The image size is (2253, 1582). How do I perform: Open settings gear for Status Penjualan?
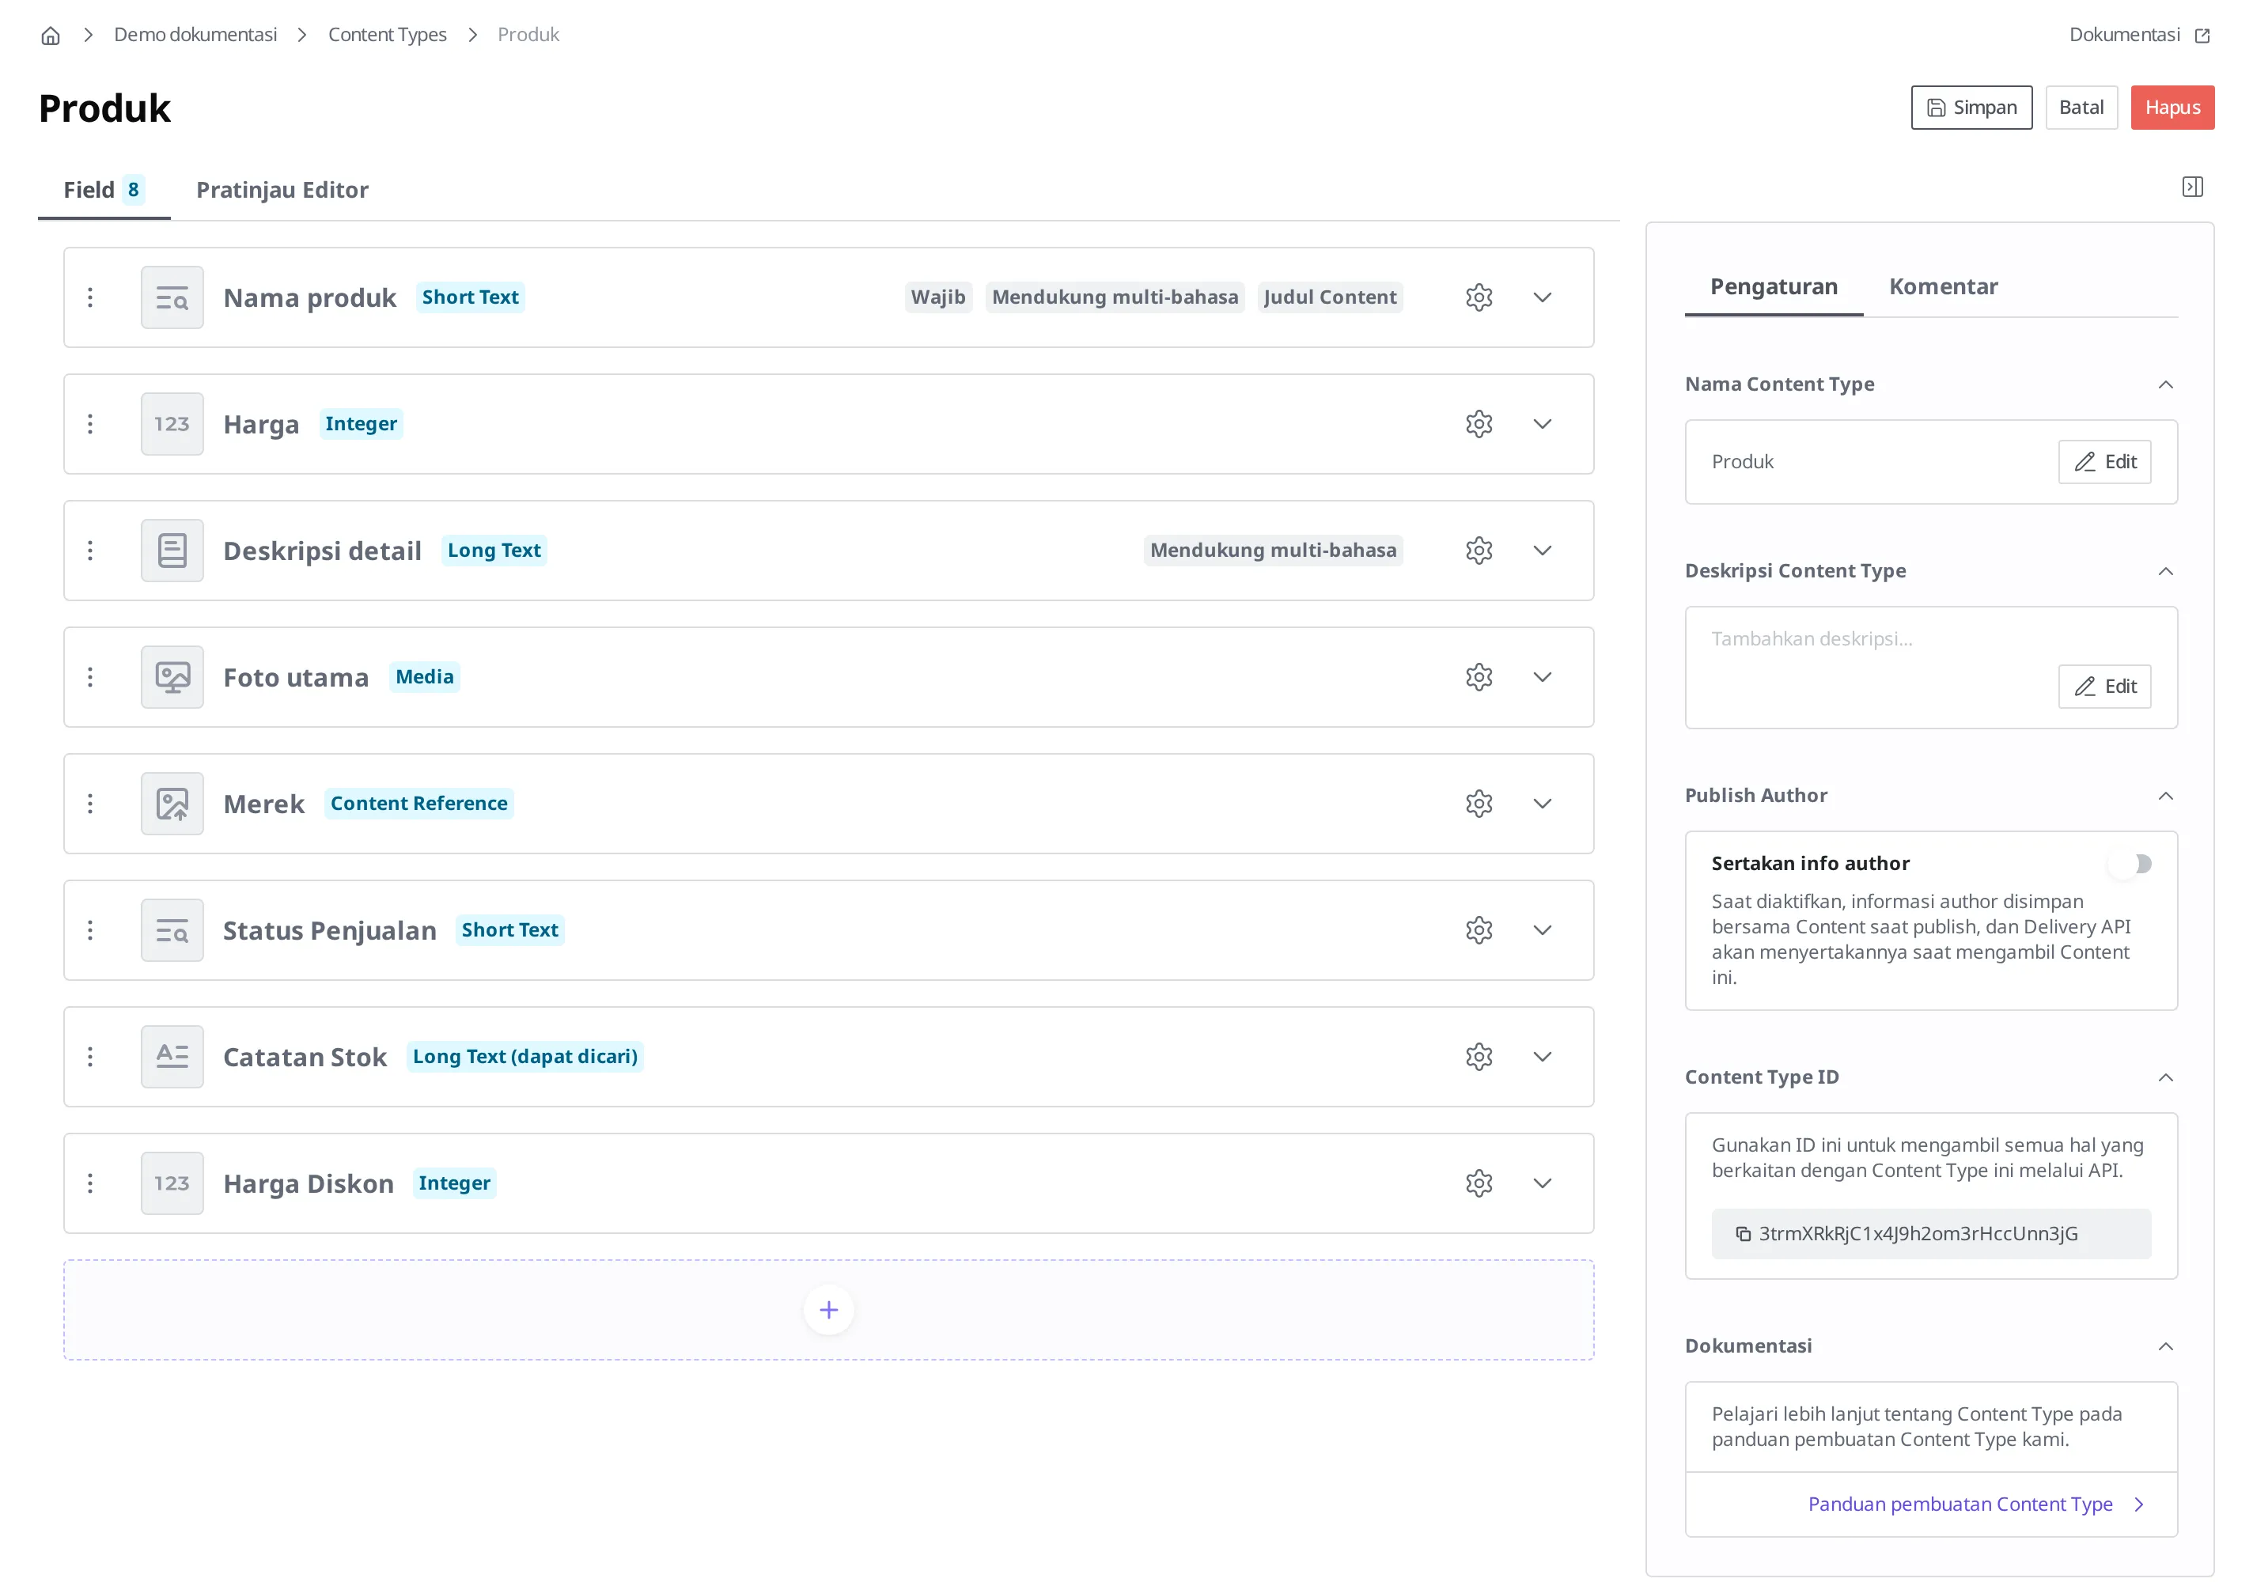[1479, 930]
